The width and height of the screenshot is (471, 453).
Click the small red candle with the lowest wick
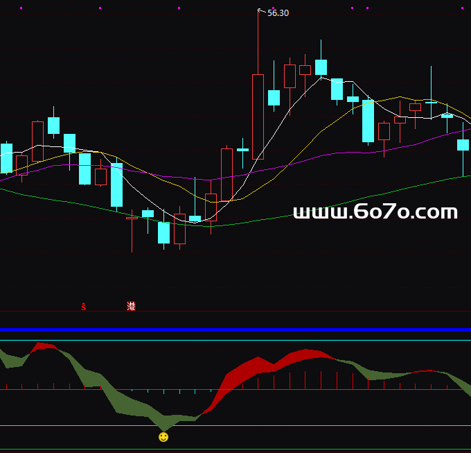pyautogui.click(x=132, y=218)
